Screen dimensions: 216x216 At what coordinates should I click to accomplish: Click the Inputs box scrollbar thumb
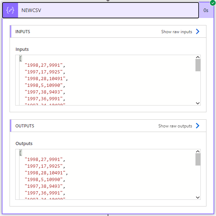coord(198,65)
